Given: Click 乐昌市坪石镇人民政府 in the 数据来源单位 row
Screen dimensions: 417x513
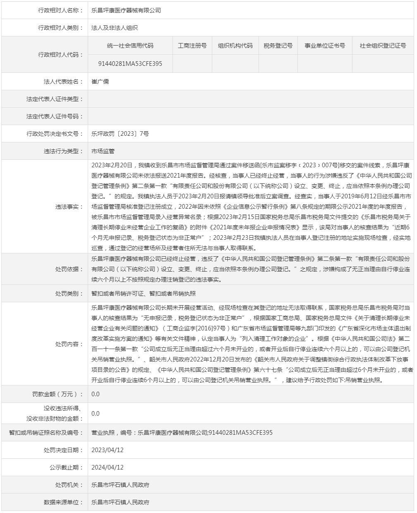Looking at the screenshot, I should [x=120, y=502].
